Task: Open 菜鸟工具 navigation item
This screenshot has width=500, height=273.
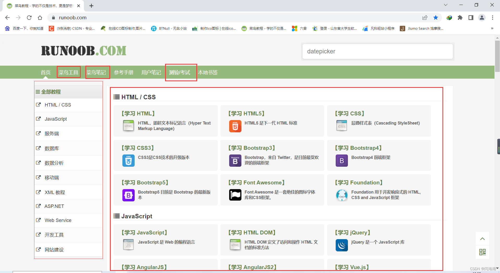Action: 68,72
